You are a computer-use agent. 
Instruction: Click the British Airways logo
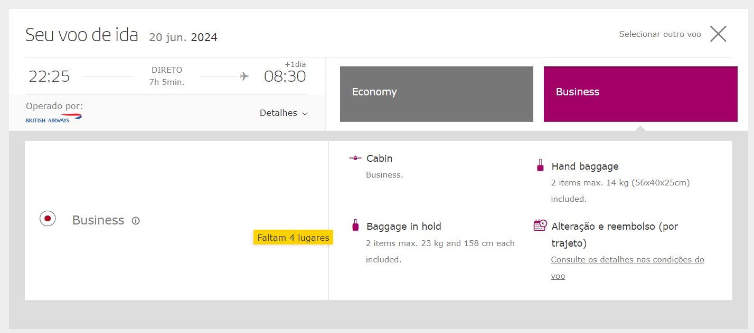coord(54,119)
